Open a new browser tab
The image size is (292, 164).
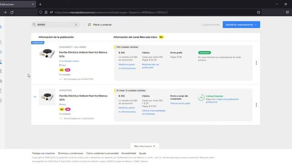coord(40,4)
